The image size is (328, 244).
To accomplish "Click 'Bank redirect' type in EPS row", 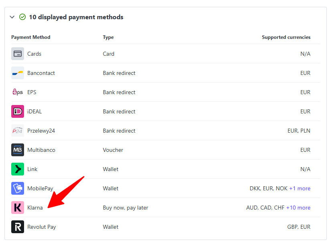I will coord(119,92).
